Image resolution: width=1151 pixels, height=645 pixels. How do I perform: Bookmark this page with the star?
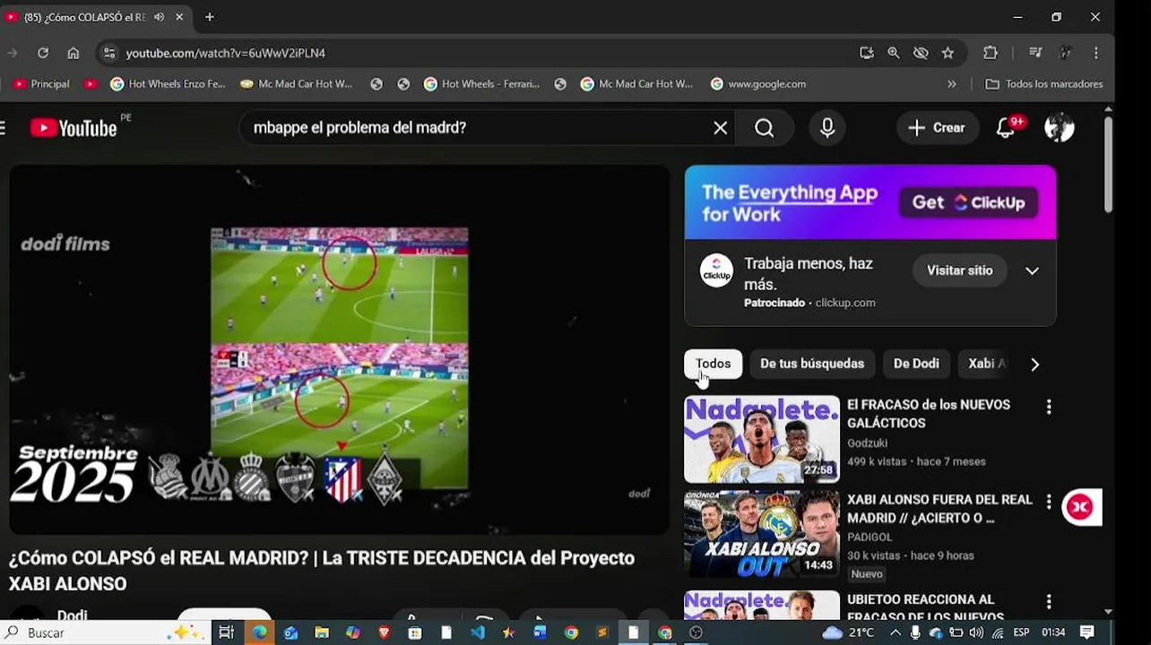click(x=948, y=53)
